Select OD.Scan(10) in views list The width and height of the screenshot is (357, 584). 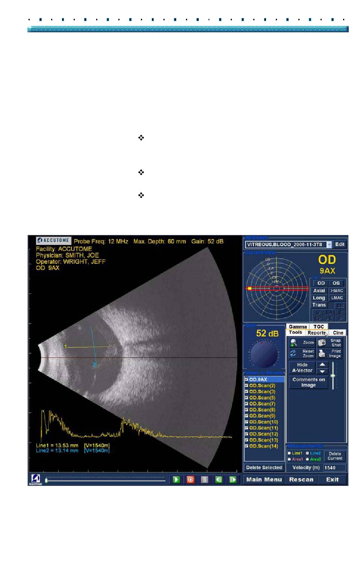point(264,422)
